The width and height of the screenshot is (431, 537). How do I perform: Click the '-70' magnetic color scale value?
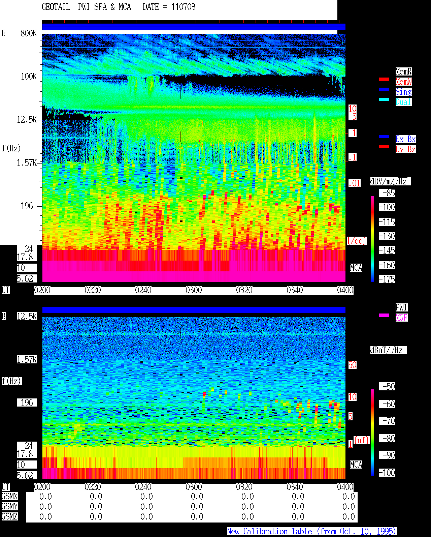tap(387, 421)
